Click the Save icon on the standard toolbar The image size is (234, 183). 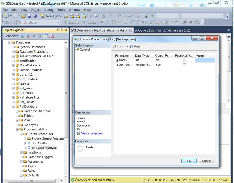(30, 16)
